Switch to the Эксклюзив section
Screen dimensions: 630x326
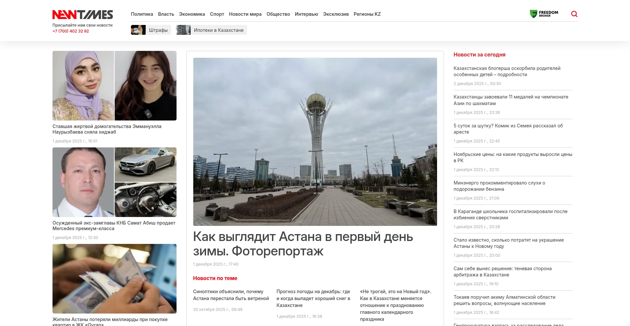336,14
